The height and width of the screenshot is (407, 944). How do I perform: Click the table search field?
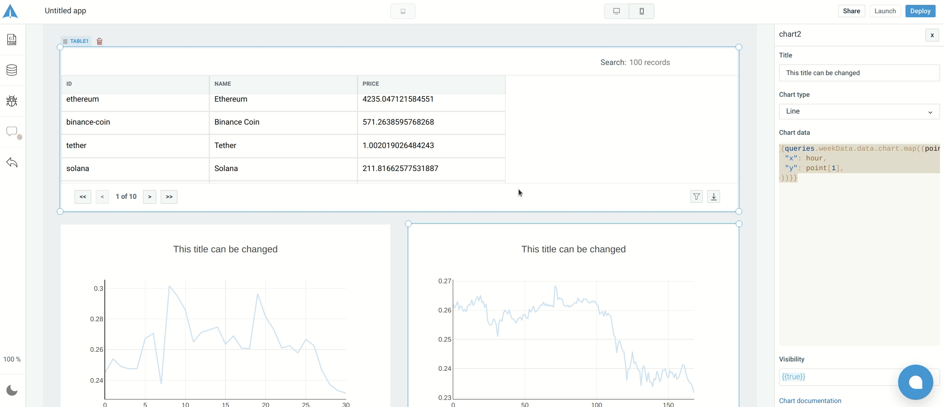(650, 62)
